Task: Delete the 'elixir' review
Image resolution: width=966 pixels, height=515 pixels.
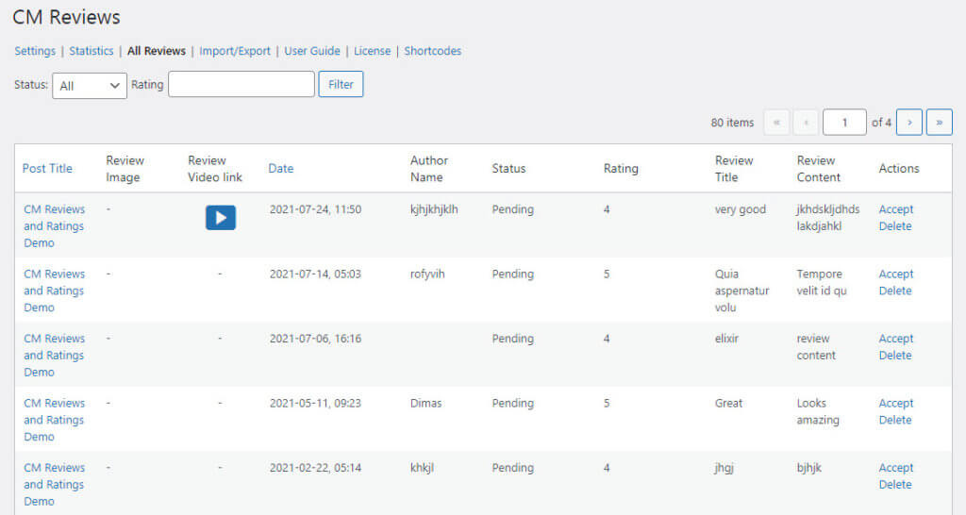Action: click(x=895, y=356)
